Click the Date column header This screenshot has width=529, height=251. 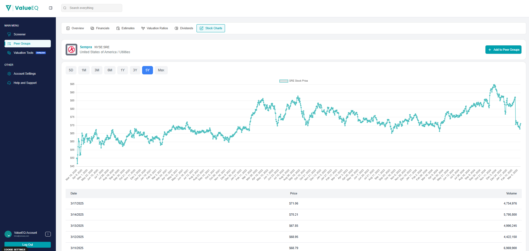(x=74, y=193)
